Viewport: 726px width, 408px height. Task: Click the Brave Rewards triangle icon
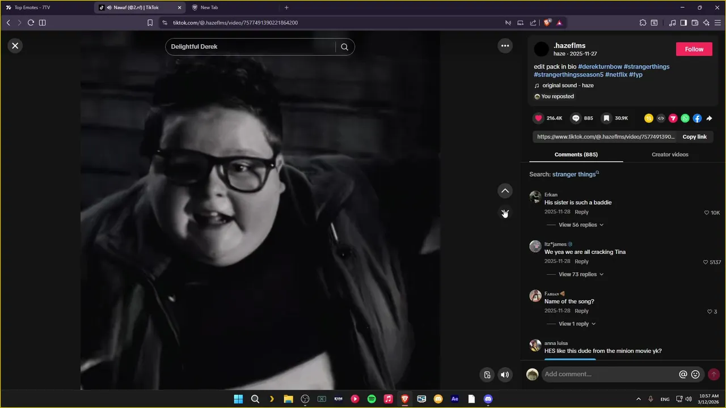(559, 23)
